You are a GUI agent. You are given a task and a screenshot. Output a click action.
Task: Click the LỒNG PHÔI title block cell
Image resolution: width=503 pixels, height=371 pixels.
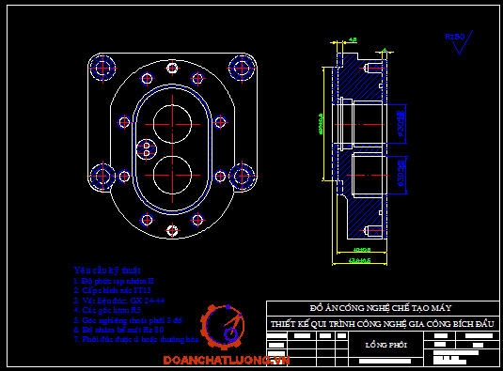385,345
